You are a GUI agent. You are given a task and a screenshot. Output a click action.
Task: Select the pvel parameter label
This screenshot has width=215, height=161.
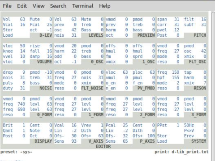162,30
